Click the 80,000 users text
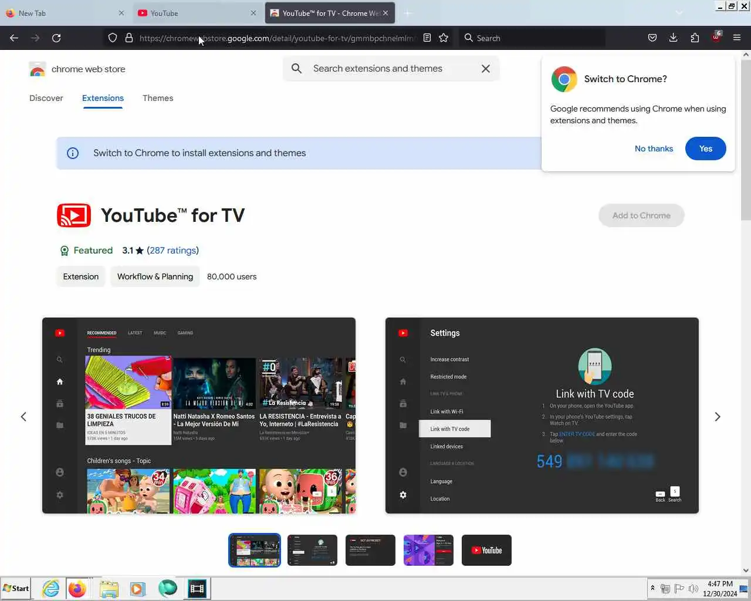Viewport: 751px width, 601px height. 232,276
